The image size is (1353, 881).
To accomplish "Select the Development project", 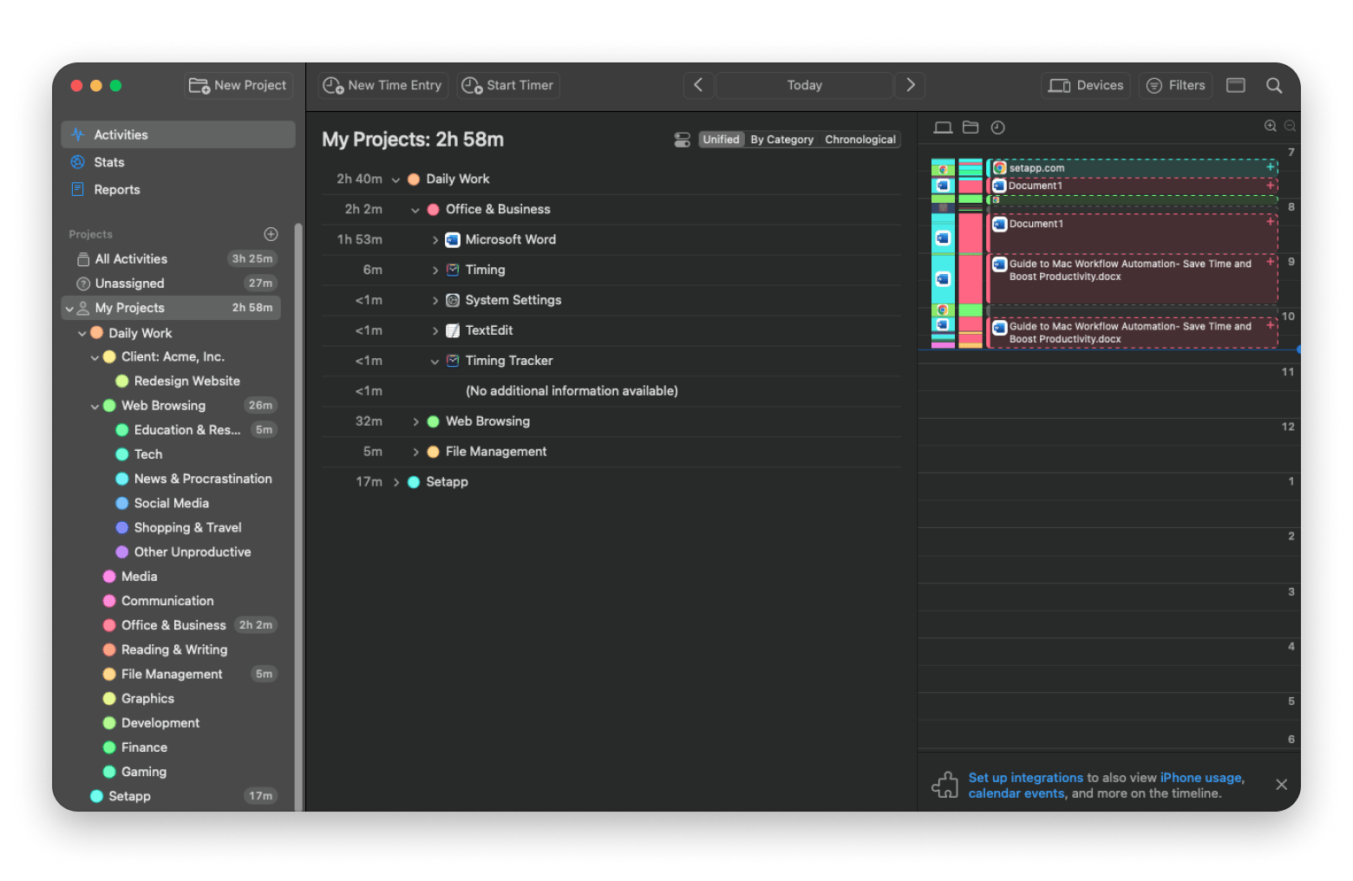I will (160, 722).
